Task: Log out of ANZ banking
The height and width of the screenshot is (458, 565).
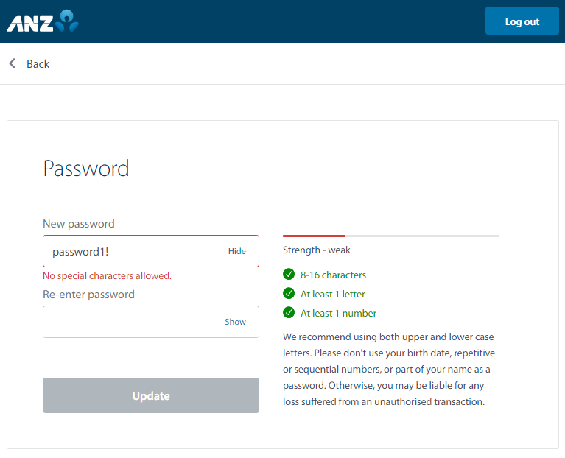Action: [x=522, y=21]
